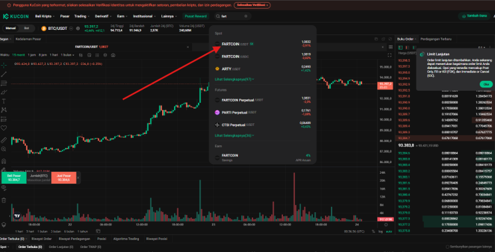495x252 pixels.
Task: Click Selesaikan Verifikasi button in banner
Action: pos(252,5)
